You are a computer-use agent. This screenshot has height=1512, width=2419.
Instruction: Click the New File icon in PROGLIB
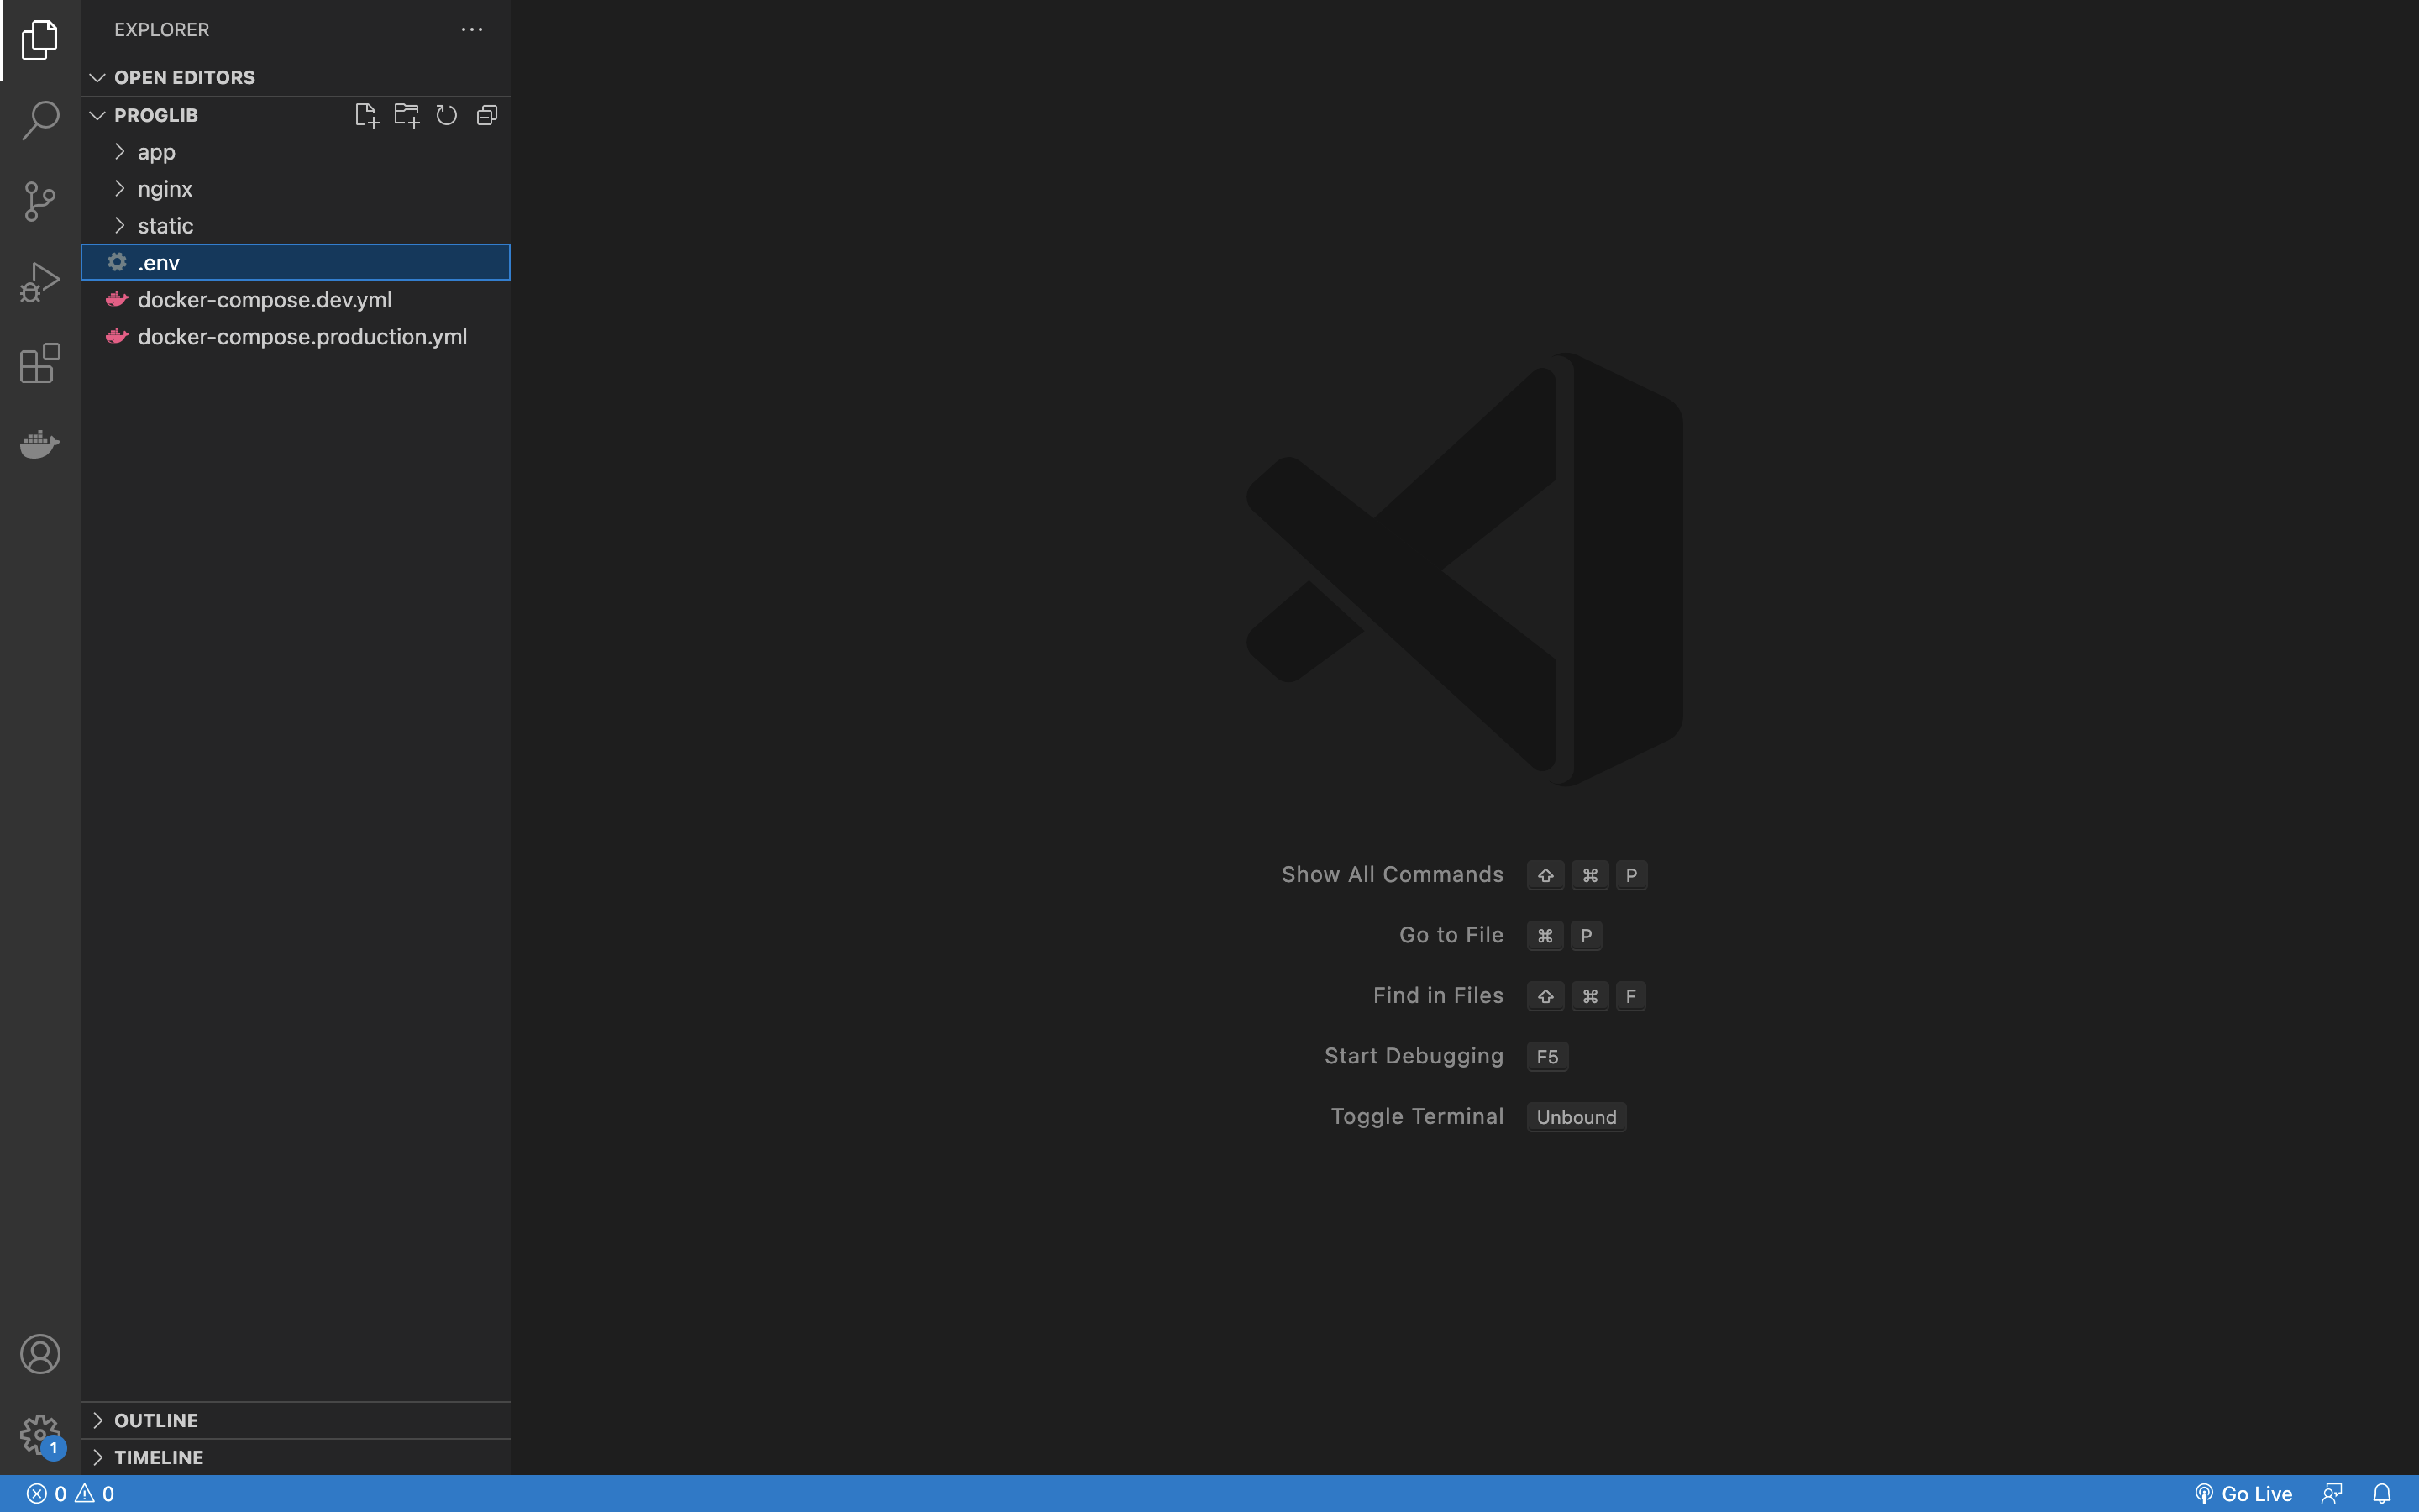pyautogui.click(x=367, y=115)
